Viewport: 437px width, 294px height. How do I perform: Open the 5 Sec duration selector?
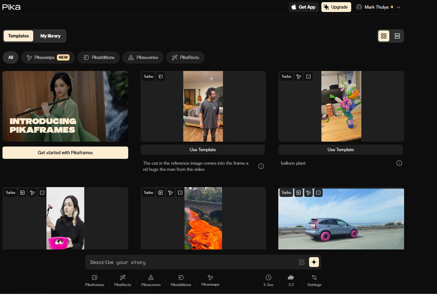tap(268, 281)
